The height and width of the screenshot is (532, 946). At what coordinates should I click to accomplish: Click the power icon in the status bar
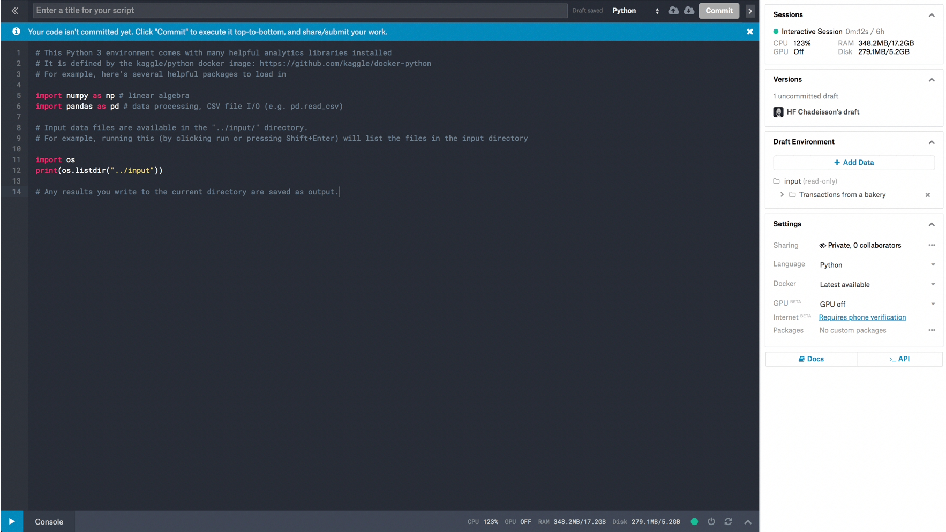711,521
